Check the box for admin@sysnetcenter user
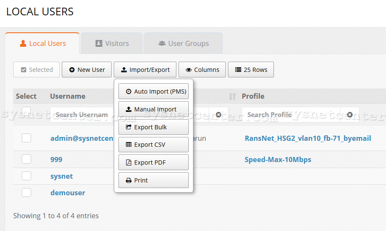This screenshot has height=231, width=386. pyautogui.click(x=26, y=138)
